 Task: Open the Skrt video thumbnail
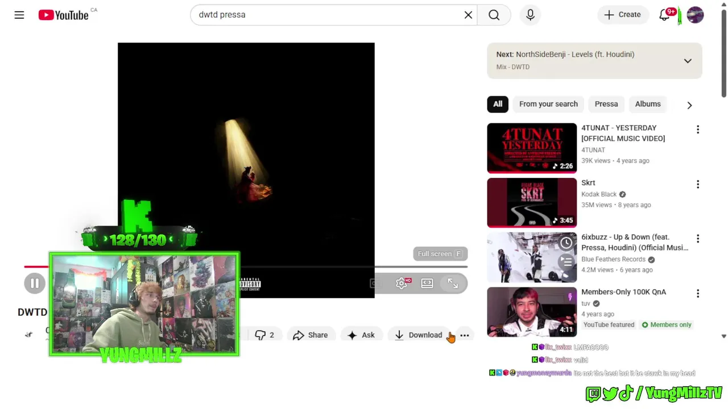click(532, 203)
